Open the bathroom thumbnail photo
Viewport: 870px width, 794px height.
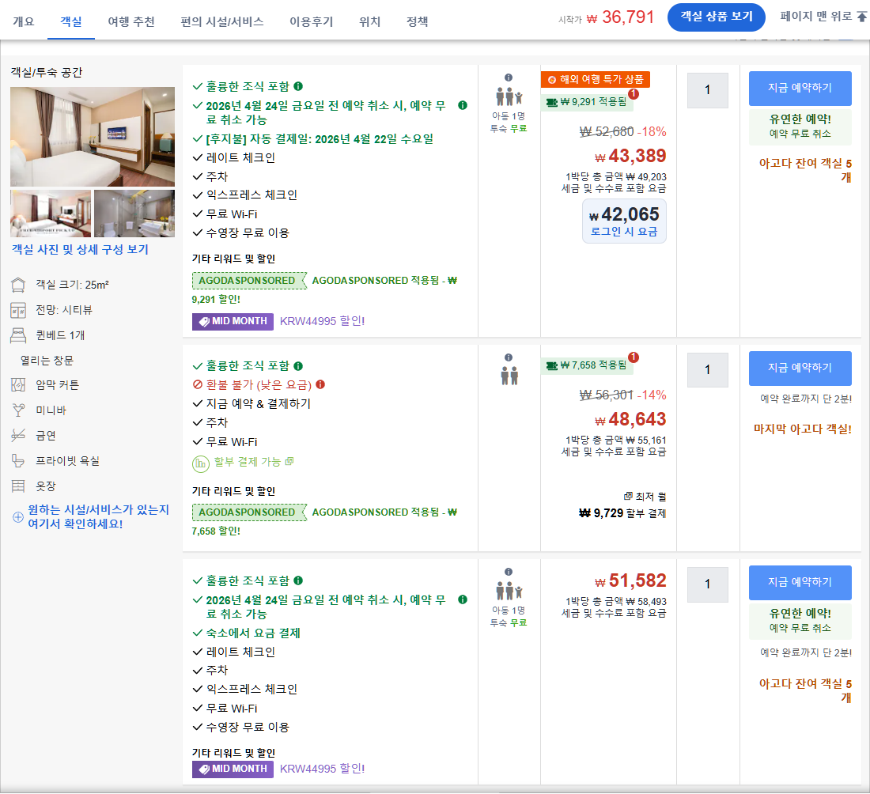point(134,214)
